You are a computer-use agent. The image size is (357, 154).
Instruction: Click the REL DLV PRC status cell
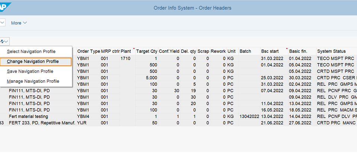tap(337, 97)
